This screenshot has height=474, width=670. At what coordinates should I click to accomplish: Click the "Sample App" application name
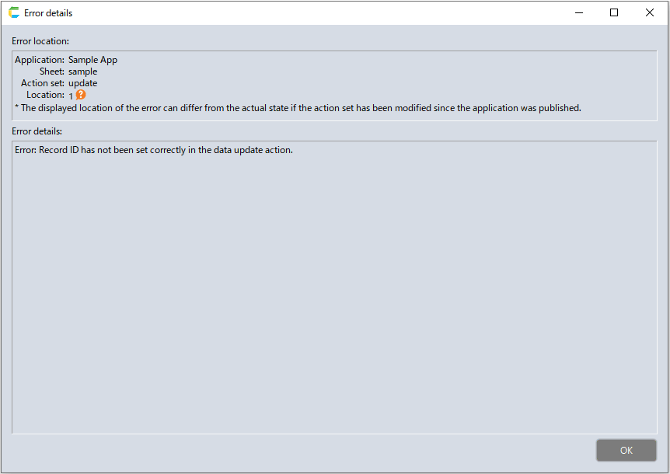(92, 60)
